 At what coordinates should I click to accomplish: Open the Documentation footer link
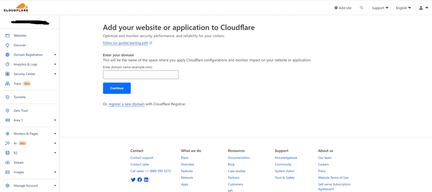239,158
